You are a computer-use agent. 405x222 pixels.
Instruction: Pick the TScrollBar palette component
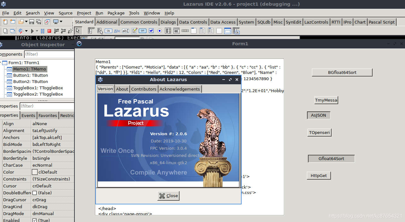(185, 31)
